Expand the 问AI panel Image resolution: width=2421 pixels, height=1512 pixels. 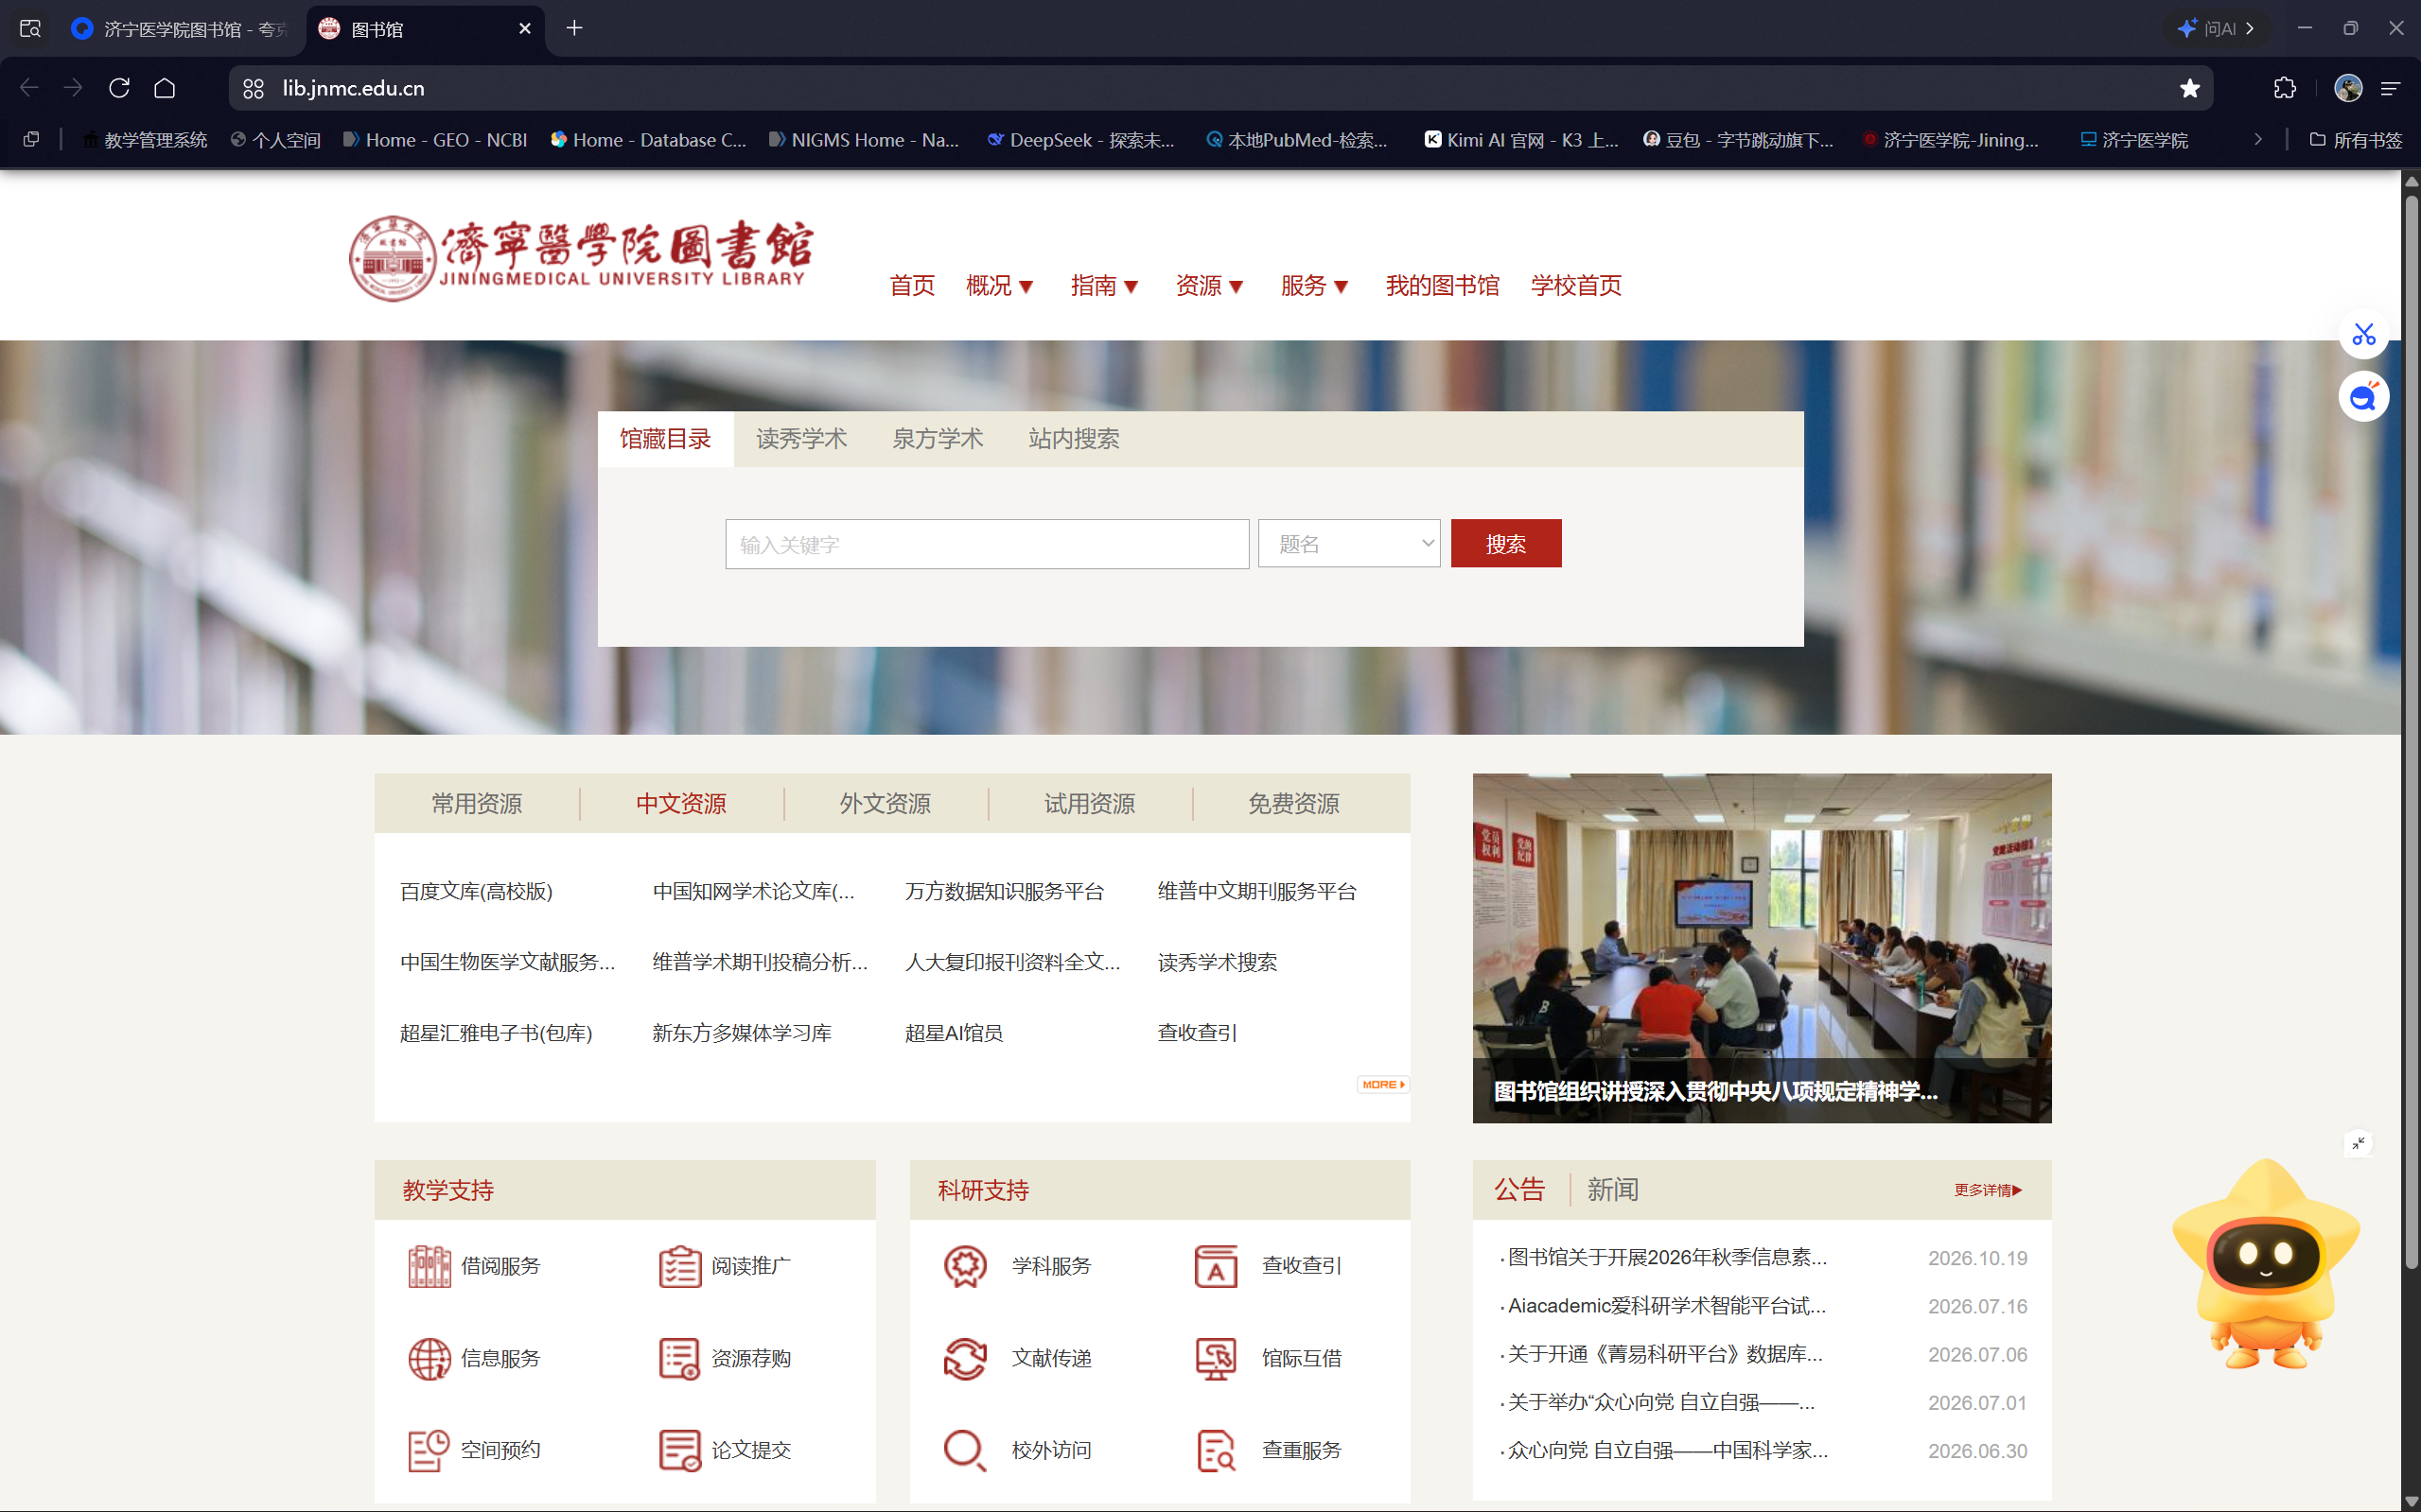point(2215,29)
